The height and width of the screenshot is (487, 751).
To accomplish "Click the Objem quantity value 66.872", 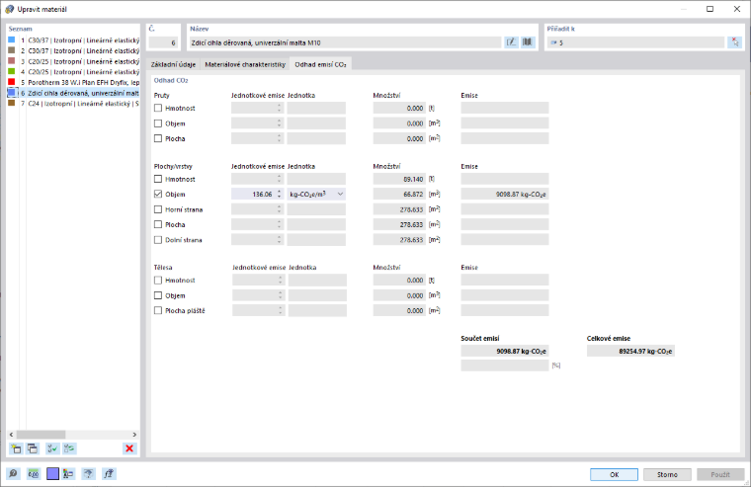I will click(x=399, y=194).
